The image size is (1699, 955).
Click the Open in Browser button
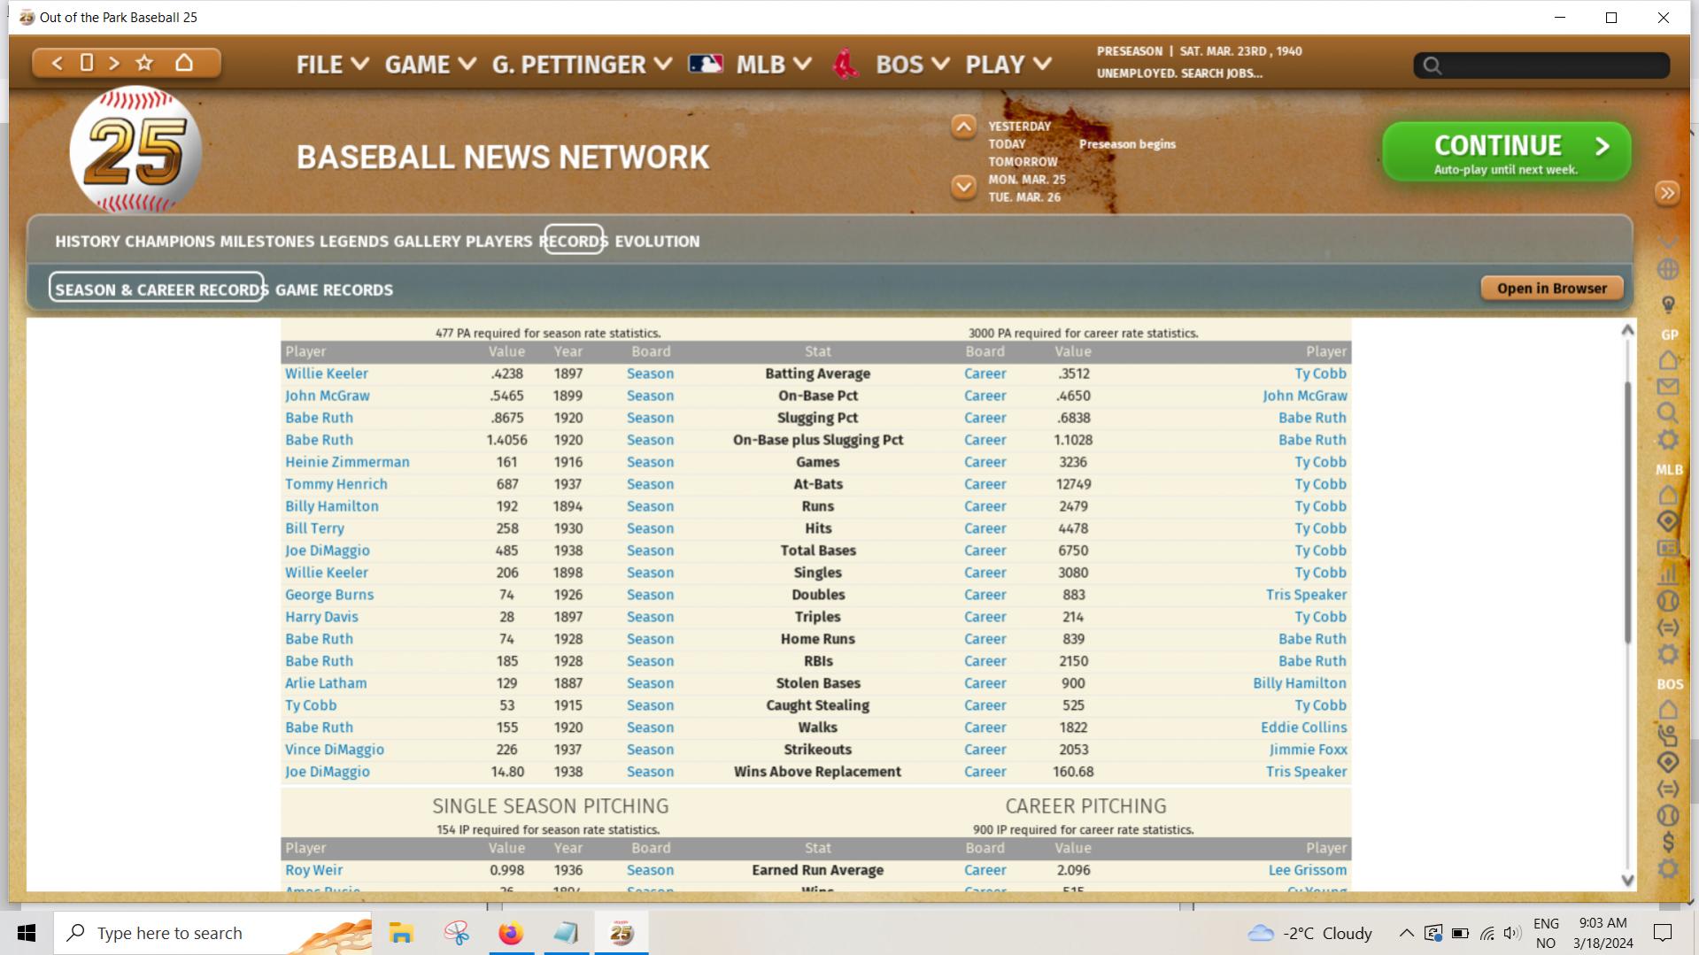(1551, 288)
